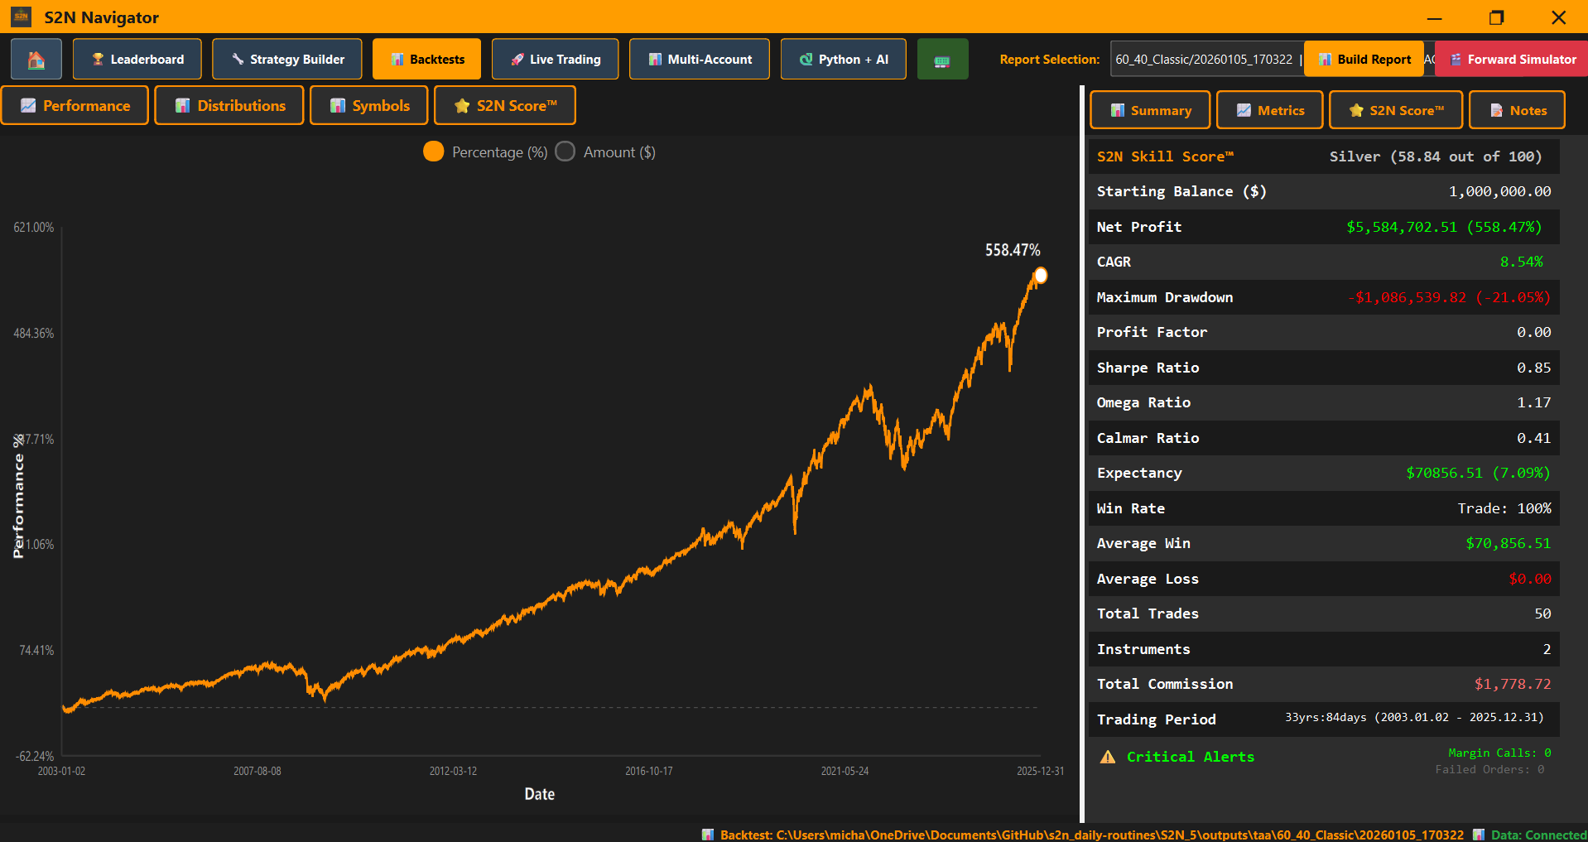Screen dimensions: 1588x842
Task: Click the Backtest path icon in status bar
Action: click(708, 835)
